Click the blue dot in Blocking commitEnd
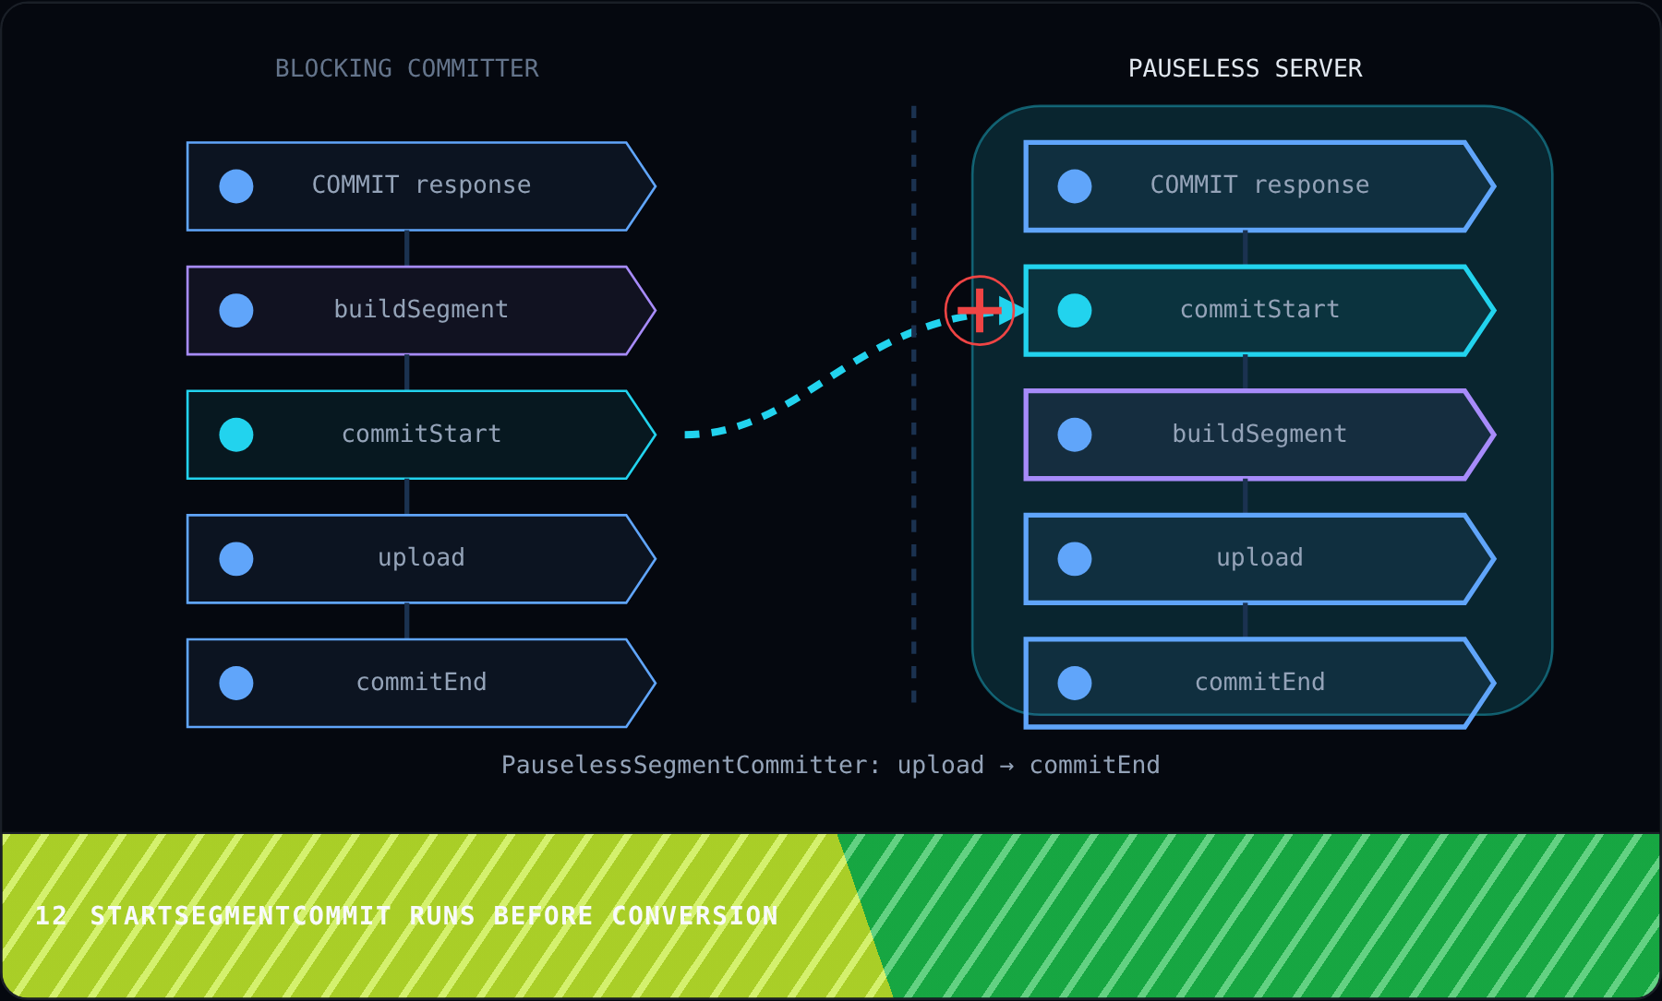The width and height of the screenshot is (1662, 1001). tap(236, 683)
